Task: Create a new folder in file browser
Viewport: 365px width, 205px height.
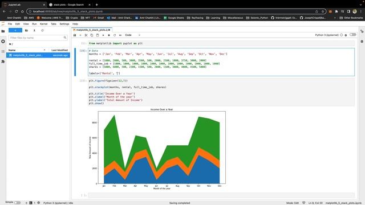Action: (26, 30)
